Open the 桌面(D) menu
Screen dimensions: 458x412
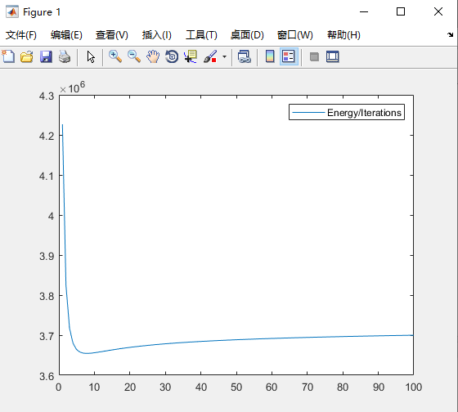point(247,35)
